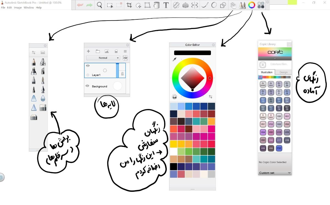Click the Zoom magnifier tool

(x=100, y=5)
